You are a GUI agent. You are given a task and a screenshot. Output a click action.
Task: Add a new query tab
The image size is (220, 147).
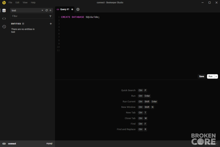78,9
